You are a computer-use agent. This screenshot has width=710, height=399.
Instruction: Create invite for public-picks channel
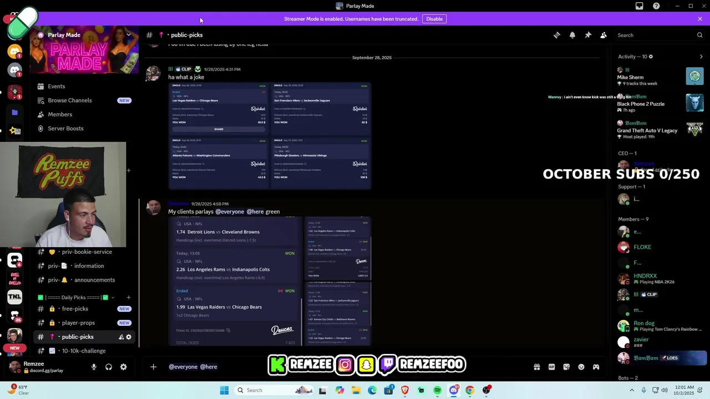tap(121, 337)
